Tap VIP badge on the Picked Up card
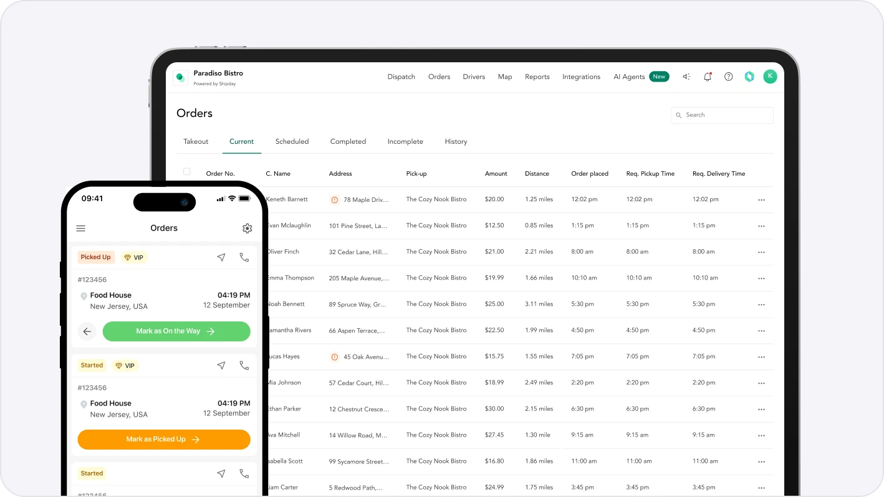Image resolution: width=884 pixels, height=497 pixels. click(134, 257)
